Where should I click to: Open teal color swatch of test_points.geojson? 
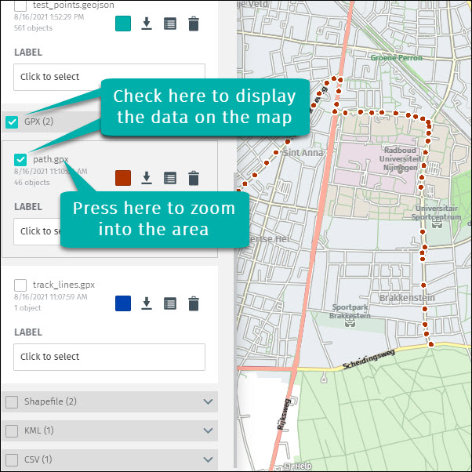(x=123, y=24)
